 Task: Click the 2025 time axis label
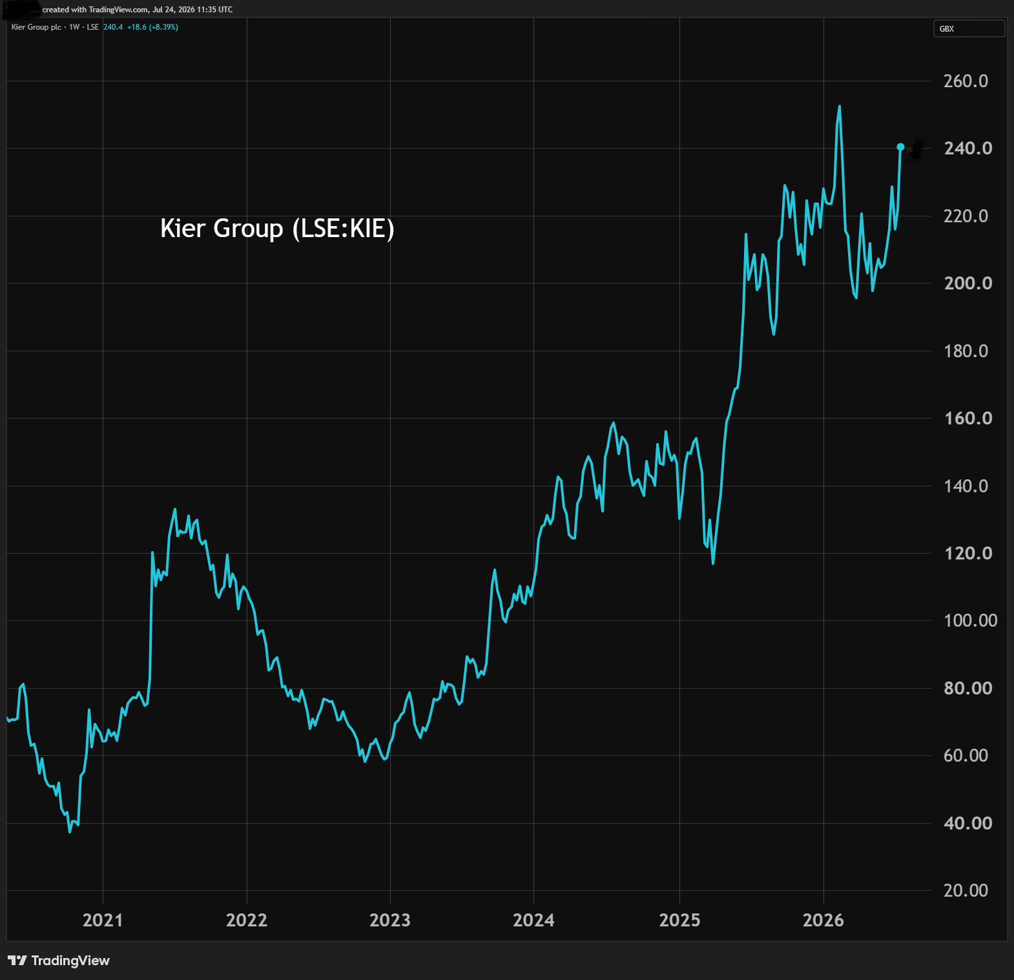tap(679, 920)
